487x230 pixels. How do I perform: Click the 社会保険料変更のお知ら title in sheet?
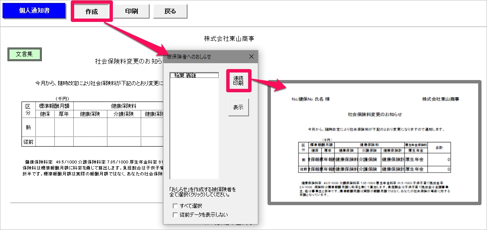point(129,61)
